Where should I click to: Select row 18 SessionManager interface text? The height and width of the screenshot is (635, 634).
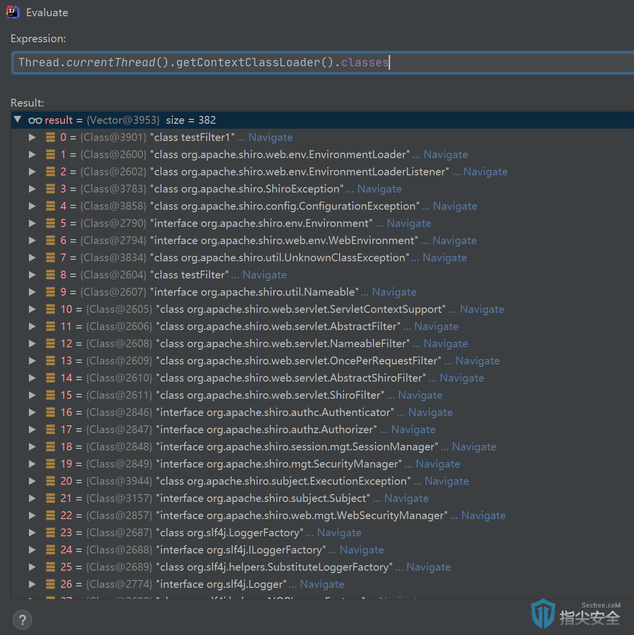(297, 447)
